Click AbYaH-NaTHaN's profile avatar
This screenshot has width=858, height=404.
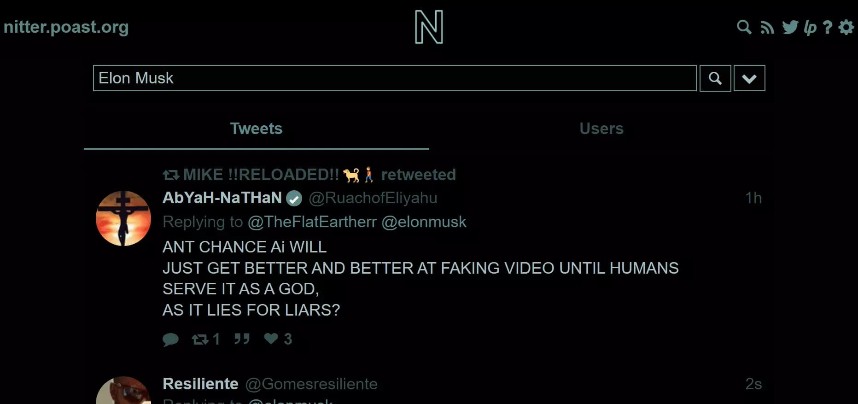123,217
